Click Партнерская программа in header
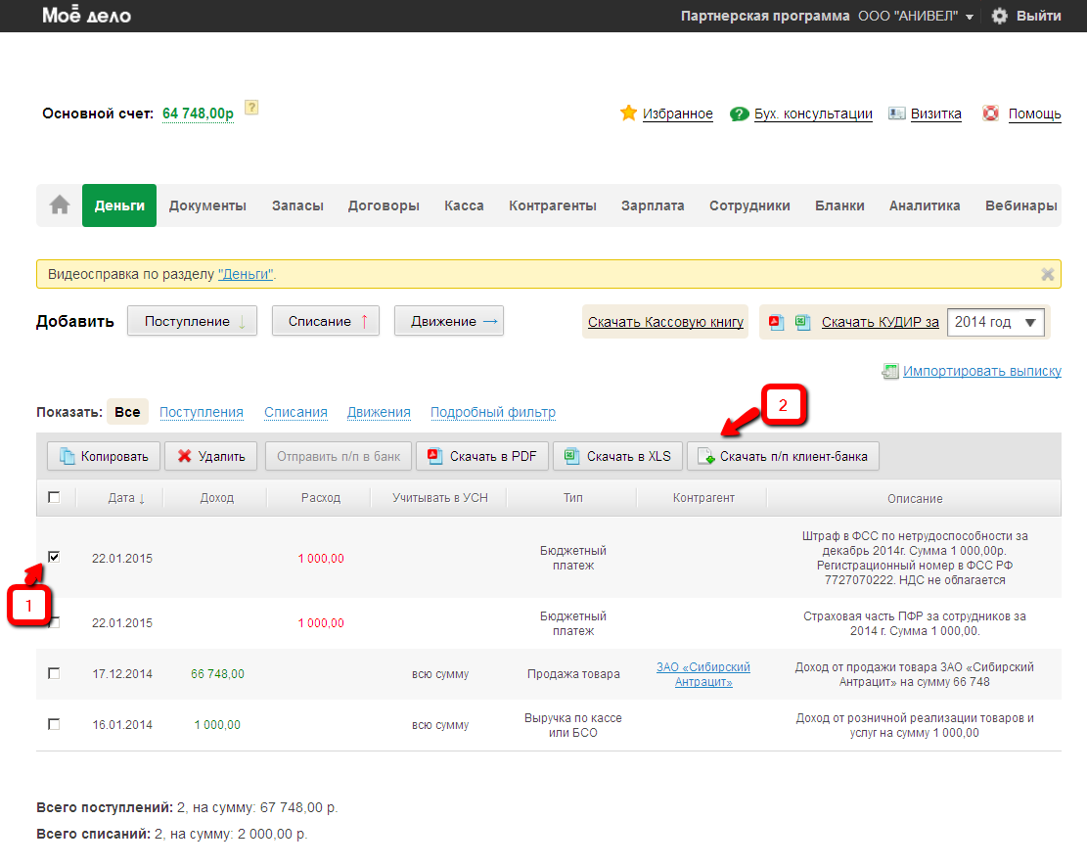 (765, 16)
